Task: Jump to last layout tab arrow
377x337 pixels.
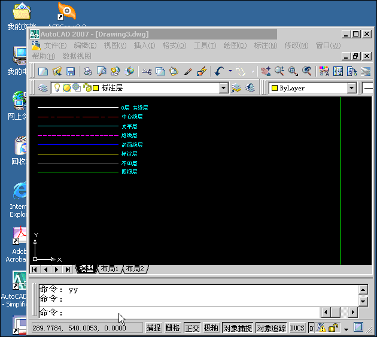Action: click(x=68, y=269)
